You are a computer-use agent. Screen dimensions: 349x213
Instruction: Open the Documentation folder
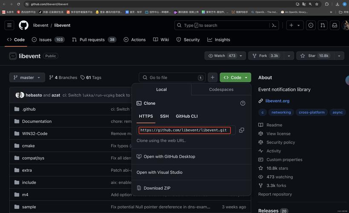pos(37,121)
